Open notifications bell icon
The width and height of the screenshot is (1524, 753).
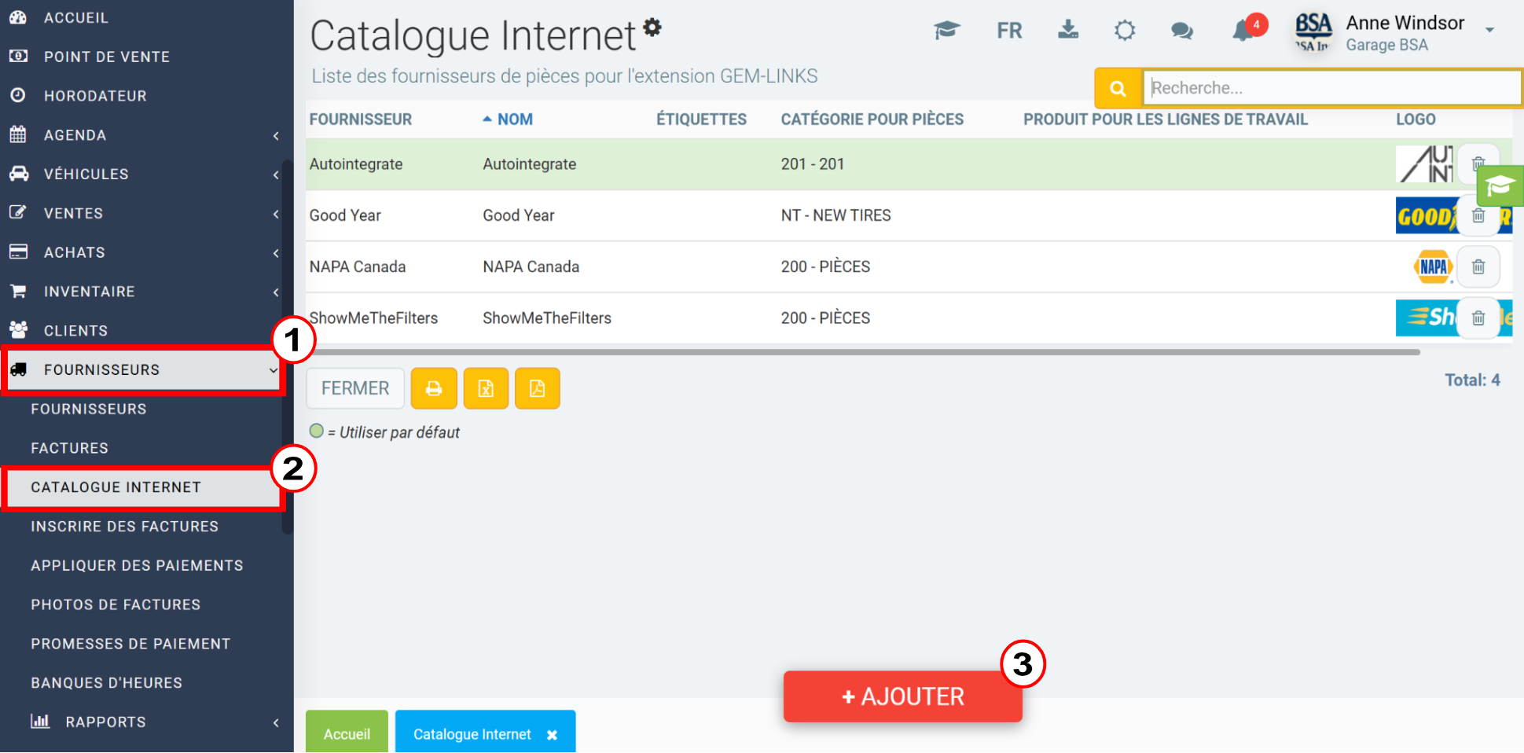(x=1243, y=31)
